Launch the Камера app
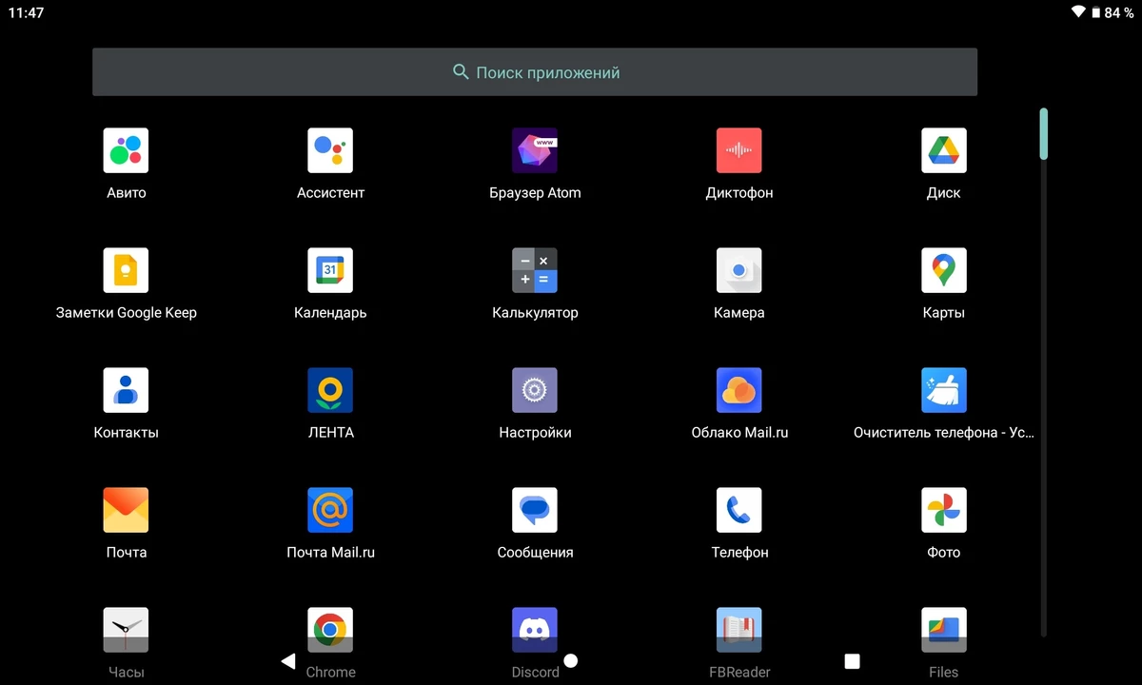Screen dimensions: 1142x685 pos(739,270)
